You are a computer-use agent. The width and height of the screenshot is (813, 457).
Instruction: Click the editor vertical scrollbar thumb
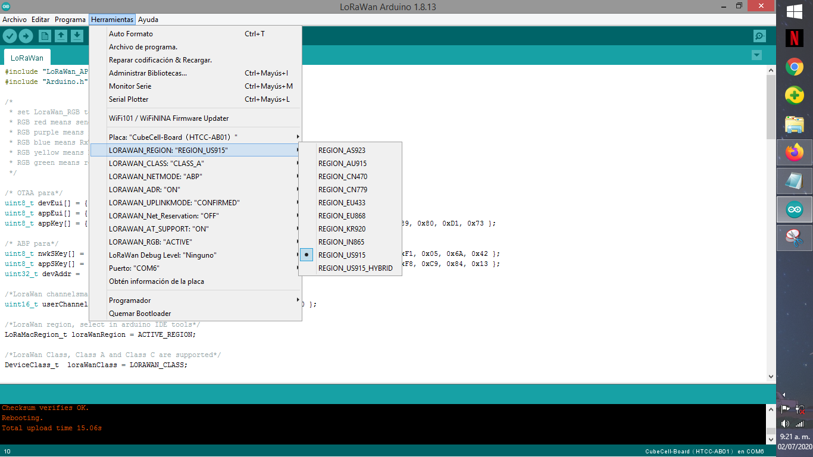pos(771,107)
